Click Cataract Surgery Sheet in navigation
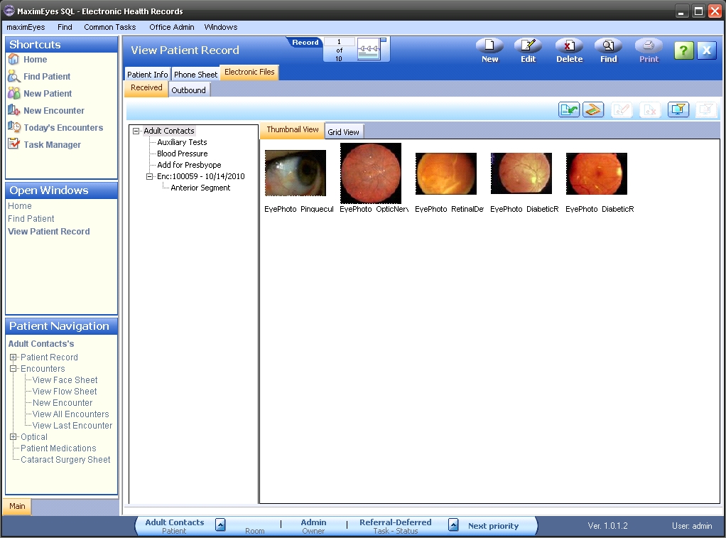Image resolution: width=726 pixels, height=538 pixels. tap(66, 460)
